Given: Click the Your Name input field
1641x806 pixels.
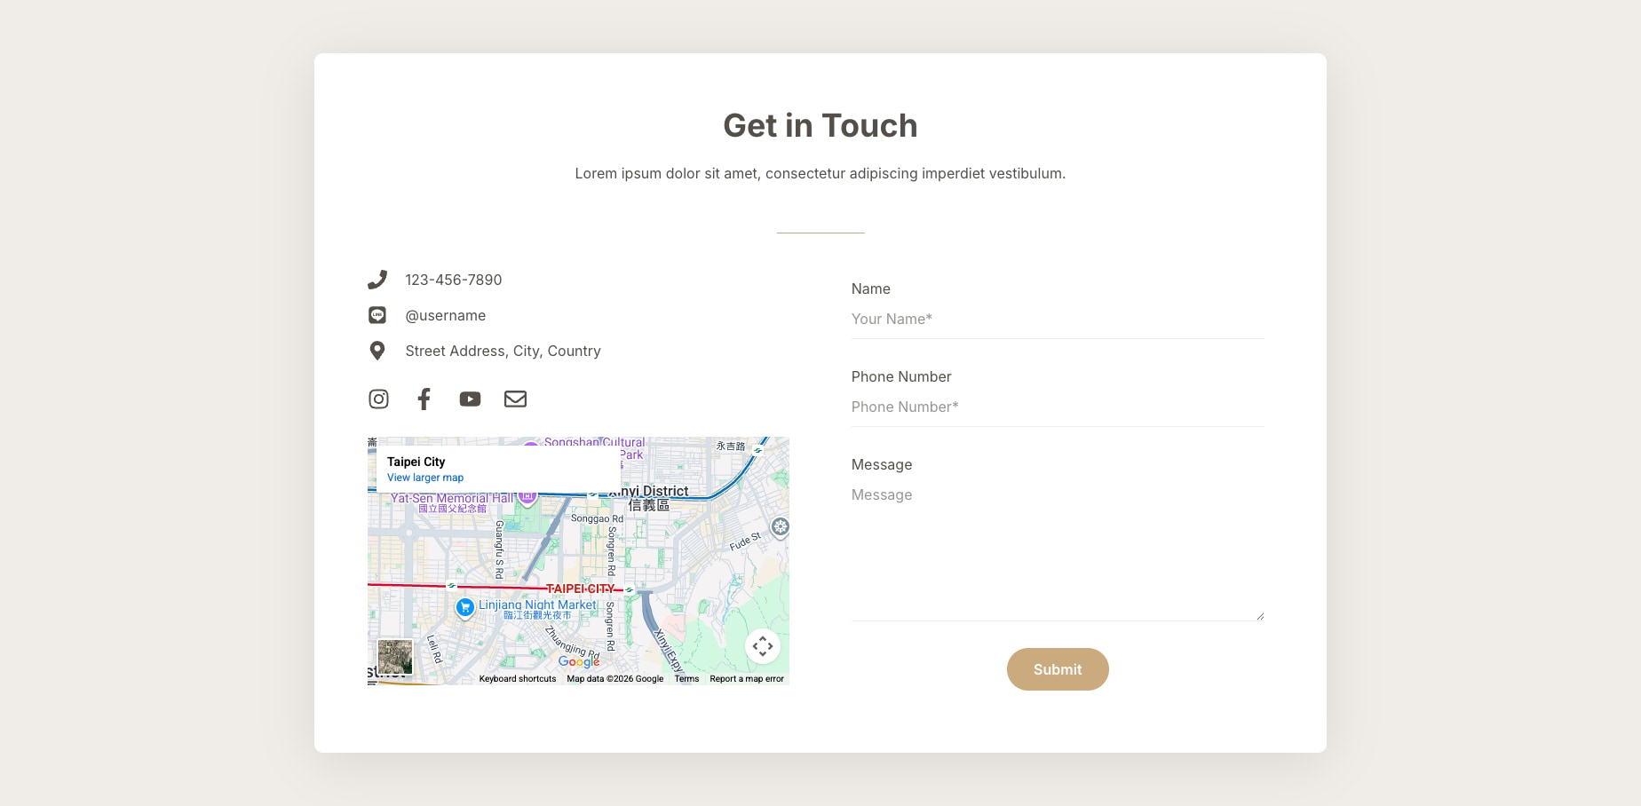Looking at the screenshot, I should pyautogui.click(x=1057, y=320).
